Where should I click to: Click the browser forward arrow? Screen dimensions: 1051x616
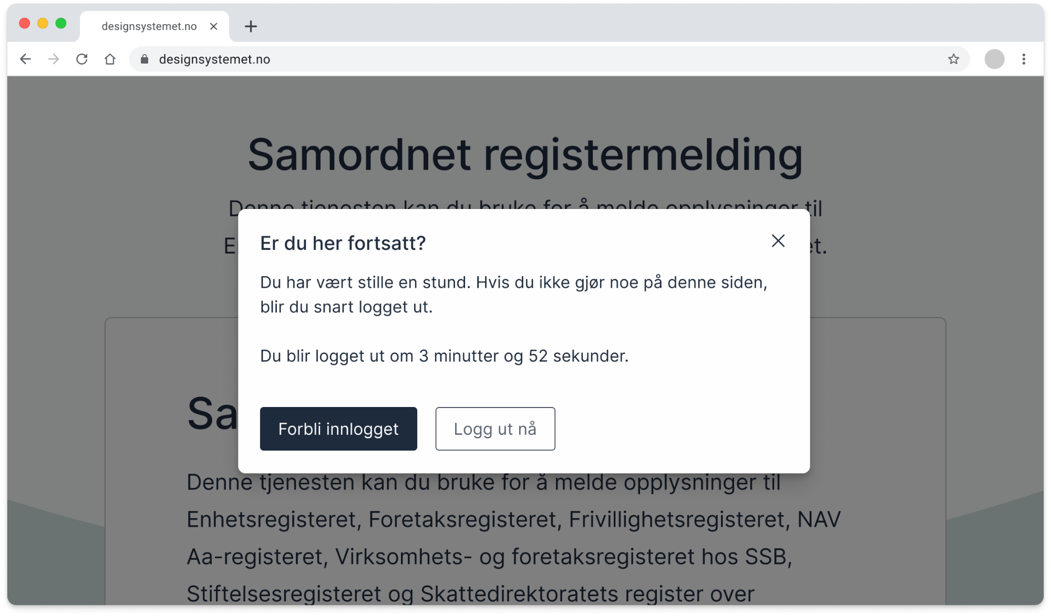click(x=54, y=59)
